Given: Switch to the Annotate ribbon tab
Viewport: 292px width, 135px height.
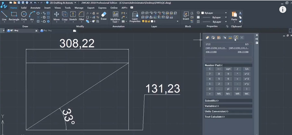Looking at the screenshot, I should [35, 8].
